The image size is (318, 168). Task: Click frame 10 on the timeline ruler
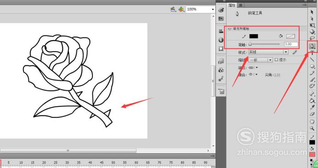click(x=21, y=163)
